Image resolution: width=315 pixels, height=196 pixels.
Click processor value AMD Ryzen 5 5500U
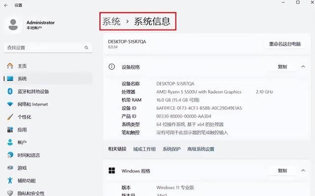(x=199, y=92)
